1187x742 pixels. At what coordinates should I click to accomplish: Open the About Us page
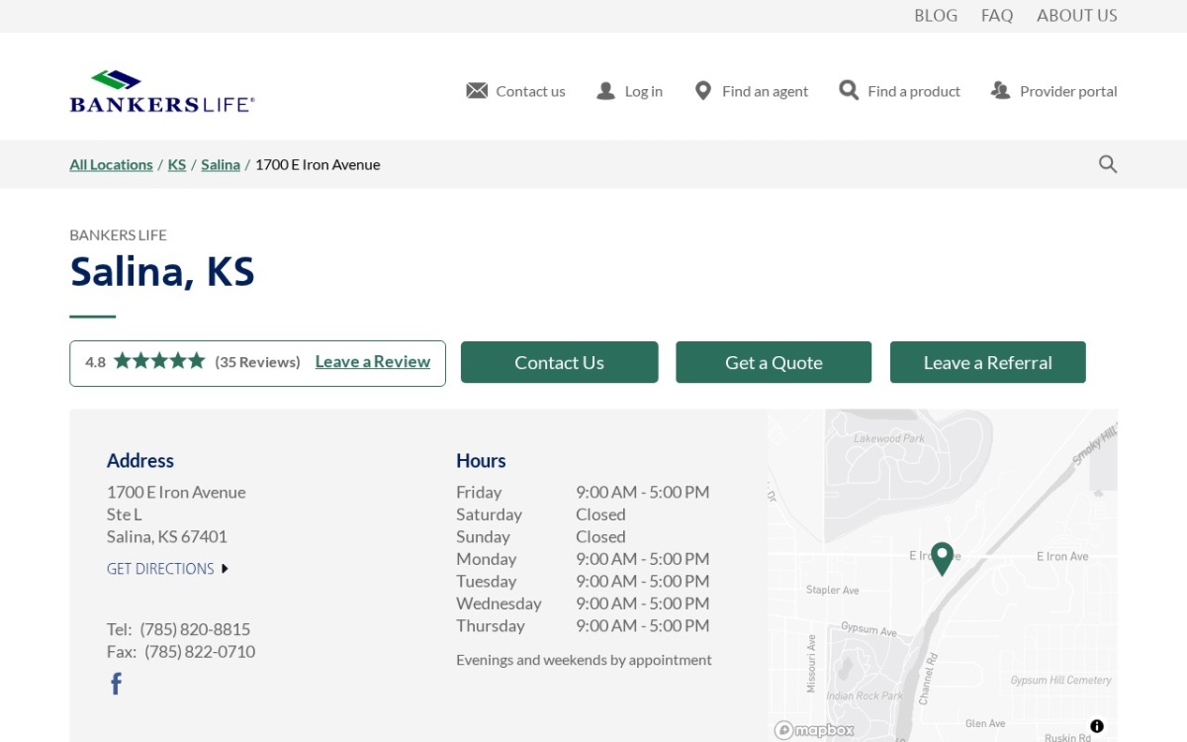[1077, 16]
